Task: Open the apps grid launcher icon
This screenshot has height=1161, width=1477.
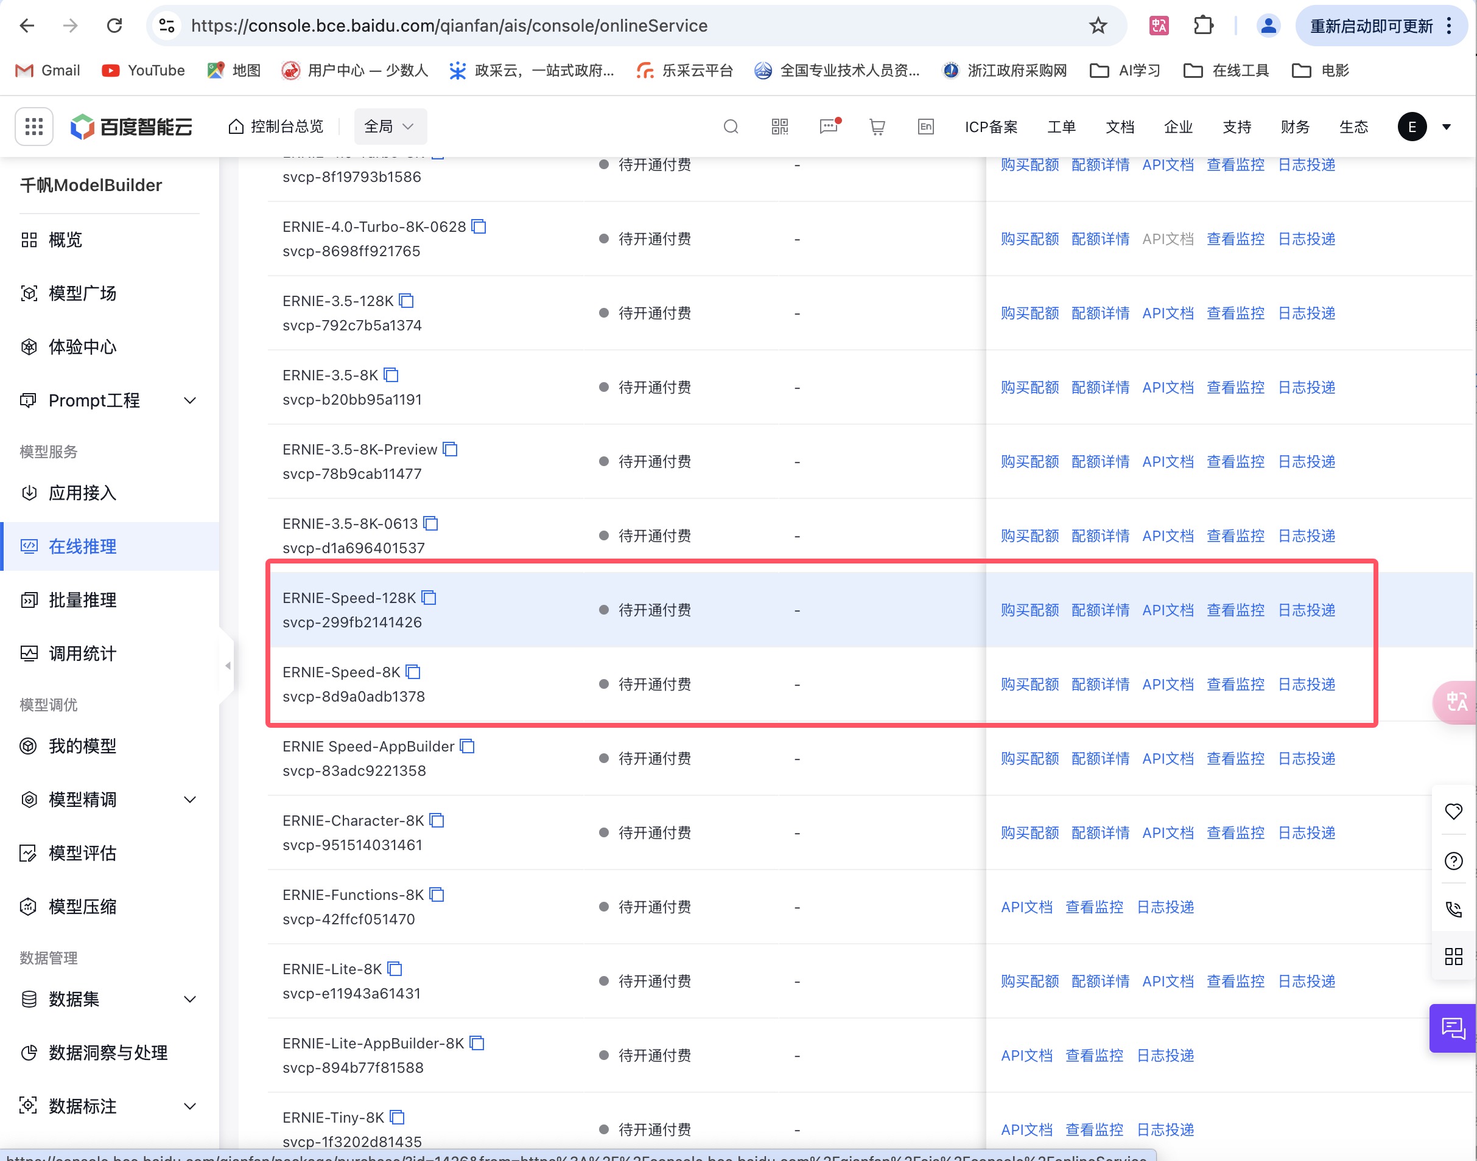Action: 34,127
